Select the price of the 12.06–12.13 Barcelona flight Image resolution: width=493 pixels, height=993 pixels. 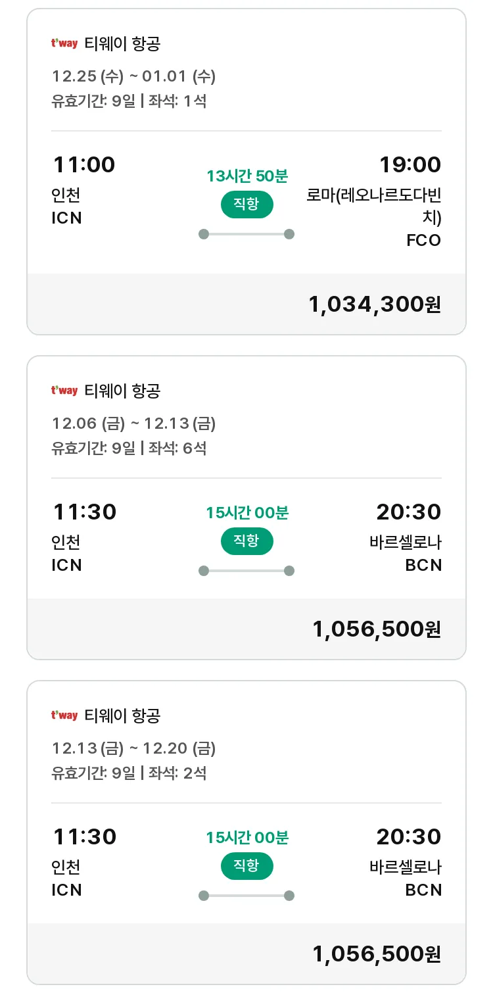376,629
